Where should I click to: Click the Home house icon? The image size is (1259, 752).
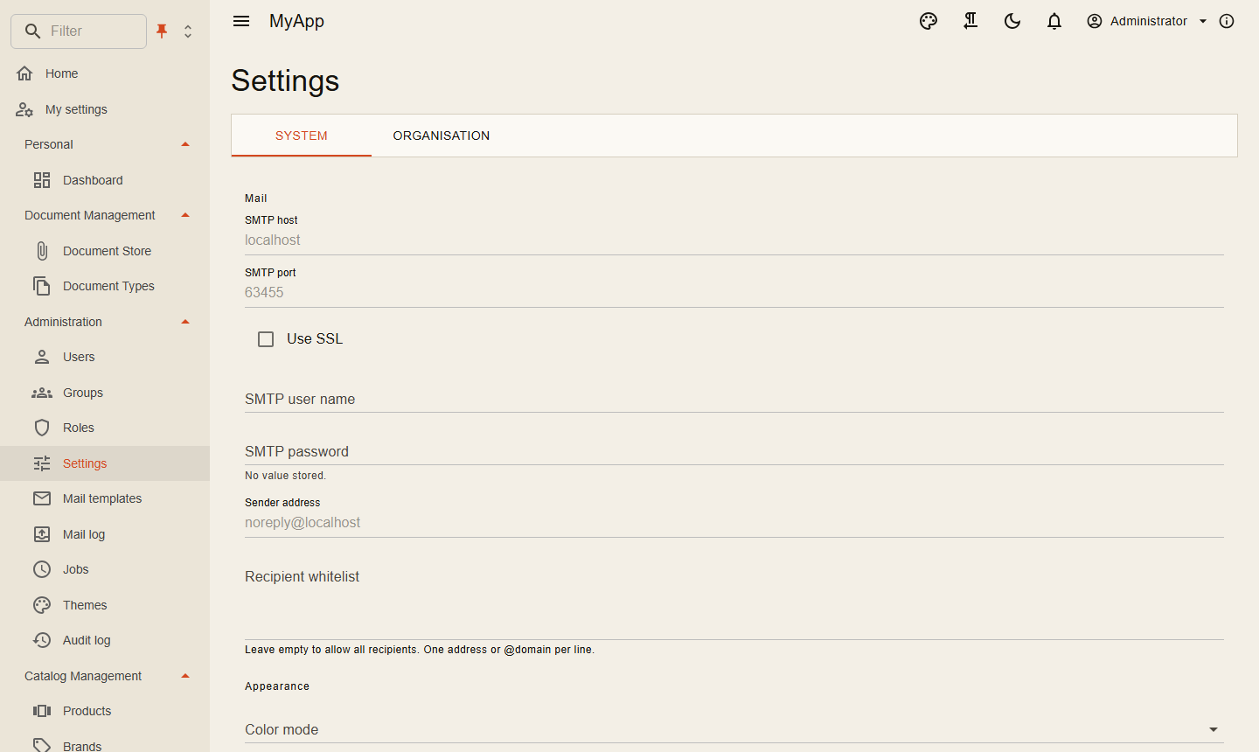(24, 73)
